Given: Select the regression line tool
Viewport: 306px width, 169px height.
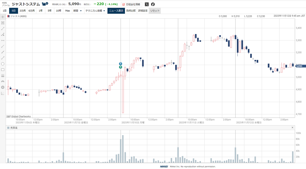Looking at the screenshot, I should (x=3, y=52).
